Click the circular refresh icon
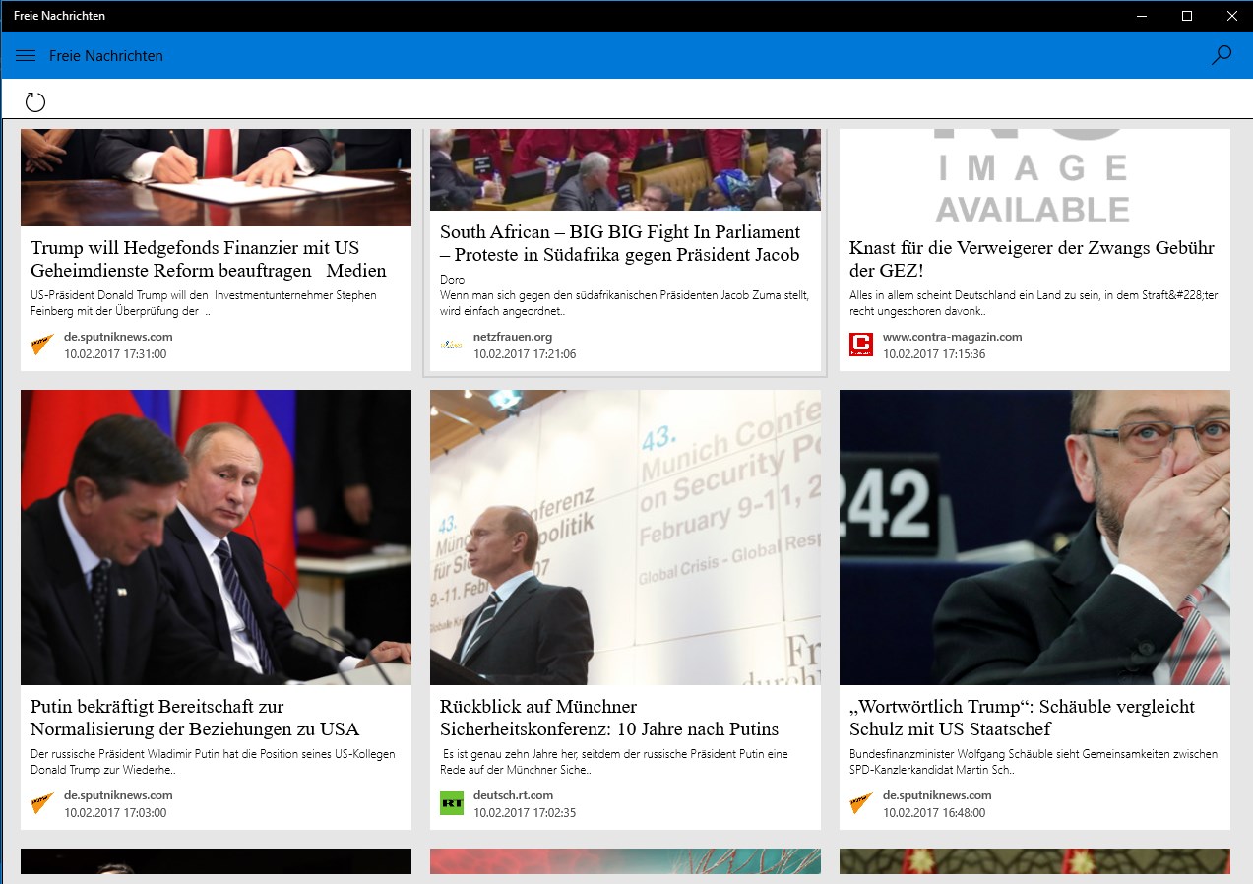 [x=35, y=101]
